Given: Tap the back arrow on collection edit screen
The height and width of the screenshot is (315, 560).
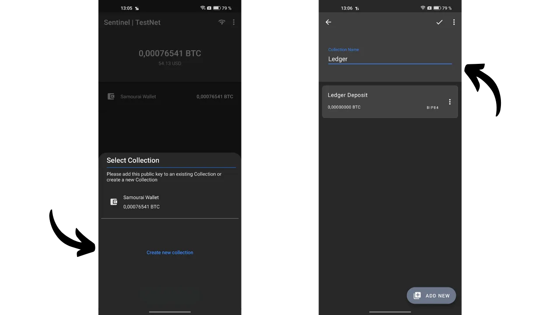Looking at the screenshot, I should pos(329,22).
